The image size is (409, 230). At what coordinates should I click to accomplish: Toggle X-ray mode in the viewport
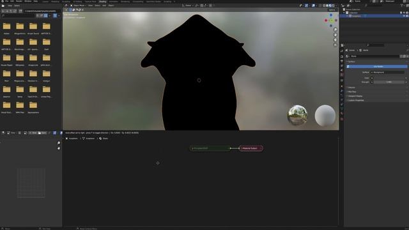[x=320, y=6]
